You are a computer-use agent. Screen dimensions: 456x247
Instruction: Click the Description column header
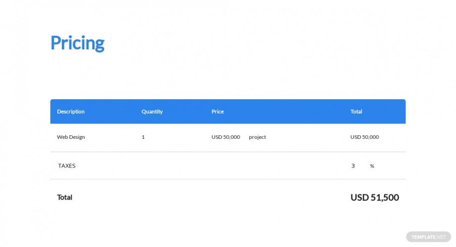tap(71, 112)
